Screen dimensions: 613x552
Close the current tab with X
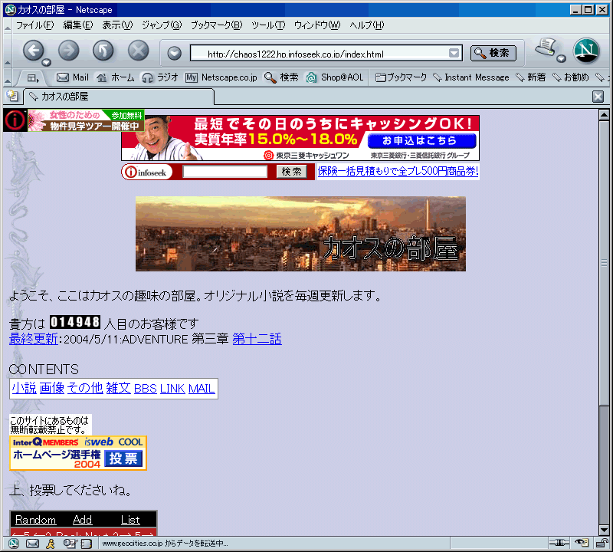click(x=598, y=97)
